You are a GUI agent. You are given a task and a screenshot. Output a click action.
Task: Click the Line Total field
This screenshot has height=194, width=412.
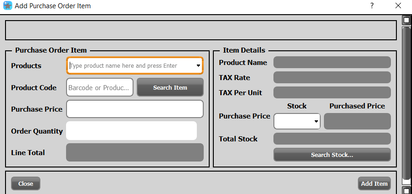134,152
